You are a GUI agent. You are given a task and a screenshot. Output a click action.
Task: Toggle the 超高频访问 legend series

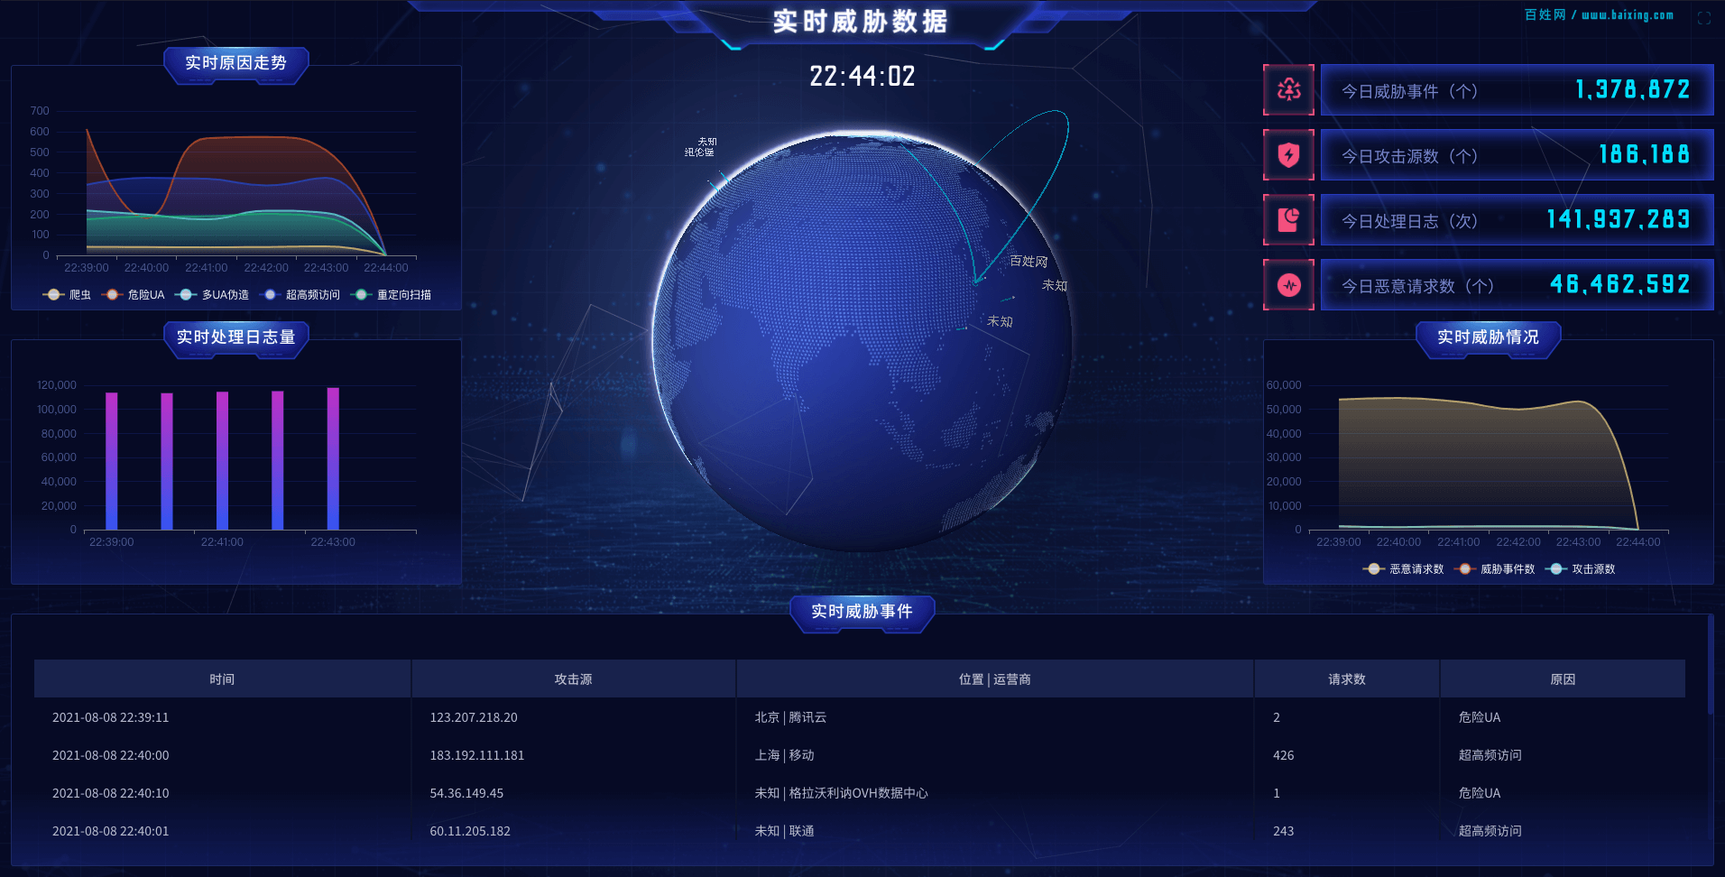pos(300,295)
